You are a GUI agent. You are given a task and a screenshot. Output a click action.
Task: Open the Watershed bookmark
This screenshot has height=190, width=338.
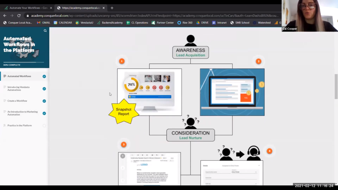[262, 23]
